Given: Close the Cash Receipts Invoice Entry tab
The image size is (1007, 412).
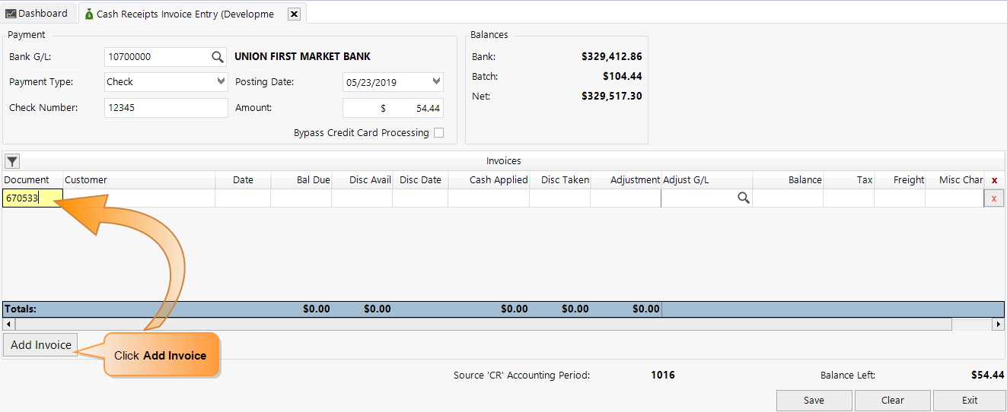Looking at the screenshot, I should tap(295, 14).
